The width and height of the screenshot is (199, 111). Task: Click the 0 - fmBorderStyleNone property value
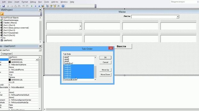click(x=23, y=65)
